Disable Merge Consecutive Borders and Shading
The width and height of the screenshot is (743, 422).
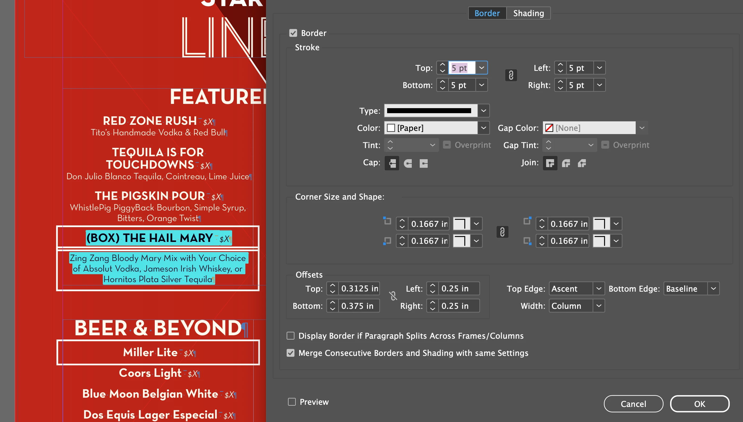tap(290, 353)
